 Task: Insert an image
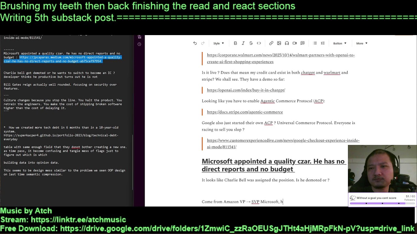pos(279,43)
